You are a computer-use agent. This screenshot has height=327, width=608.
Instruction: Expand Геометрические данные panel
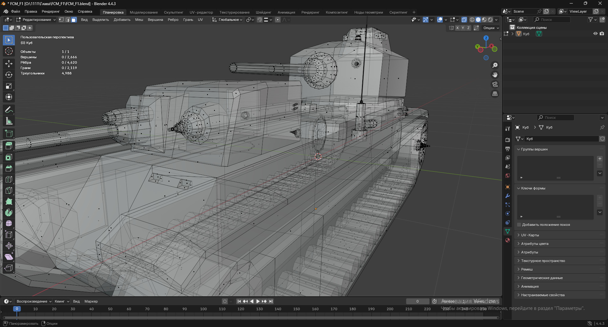(x=560, y=278)
